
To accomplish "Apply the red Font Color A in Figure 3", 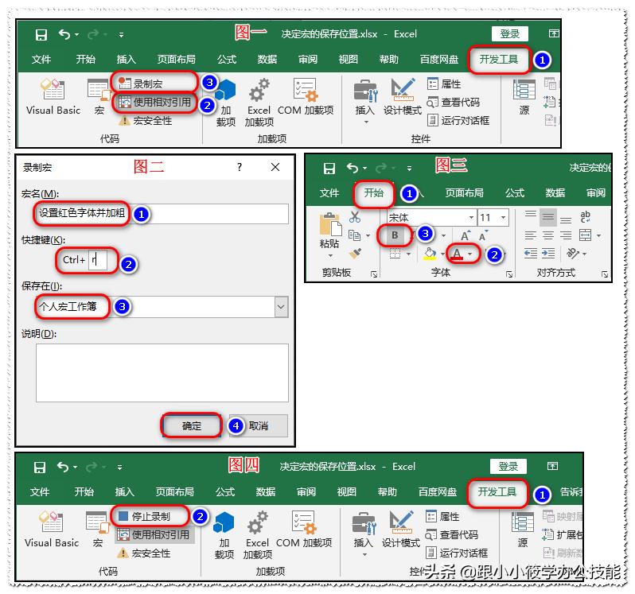I will (458, 254).
